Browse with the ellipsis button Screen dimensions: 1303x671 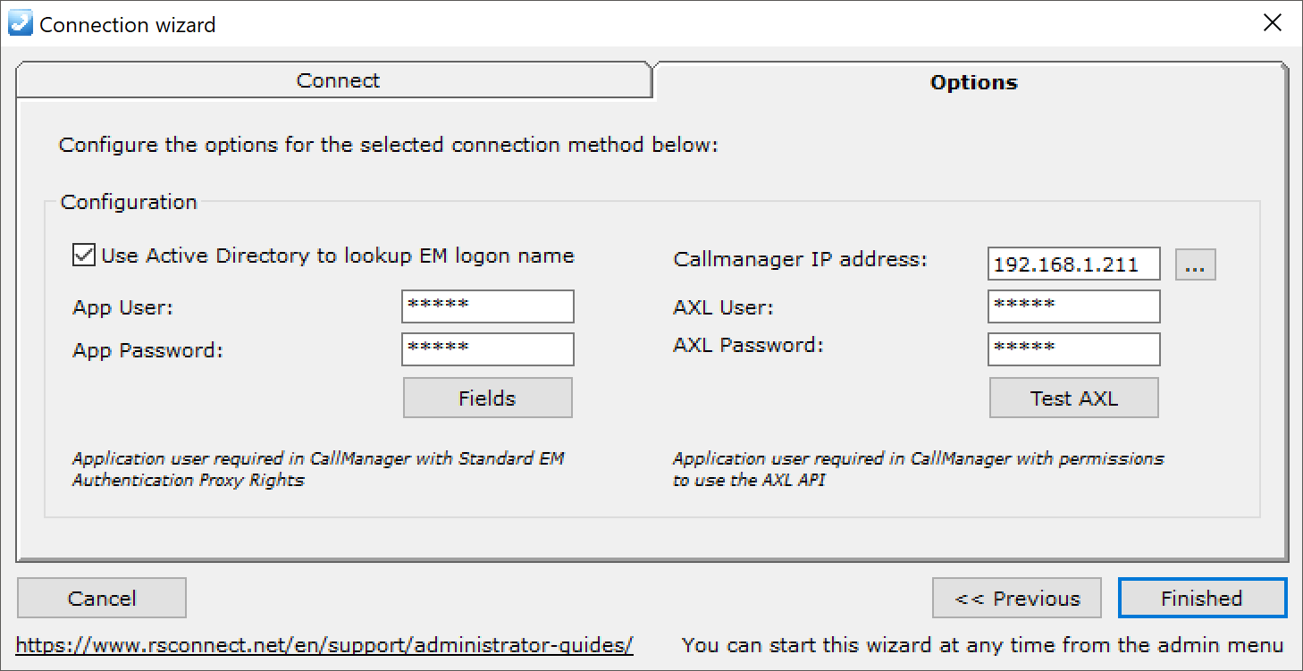[x=1196, y=264]
